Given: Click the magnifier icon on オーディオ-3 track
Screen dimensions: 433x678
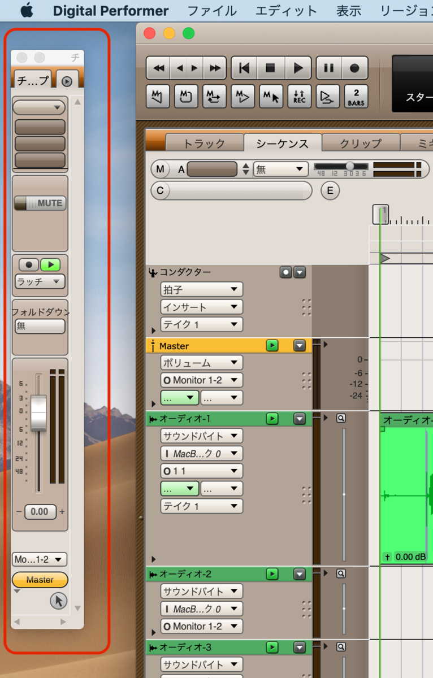Looking at the screenshot, I should click(341, 647).
